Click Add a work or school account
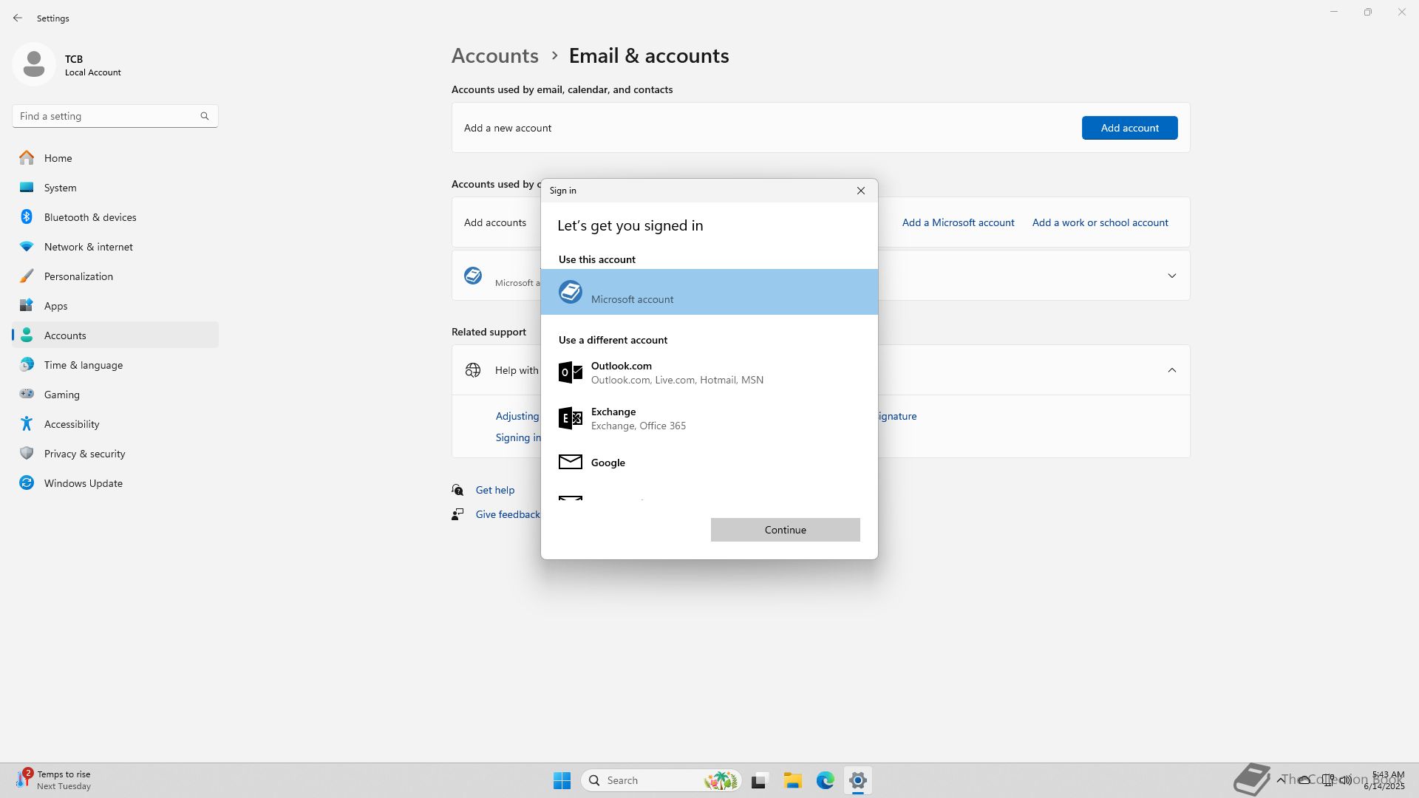Image resolution: width=1419 pixels, height=798 pixels. (1100, 222)
